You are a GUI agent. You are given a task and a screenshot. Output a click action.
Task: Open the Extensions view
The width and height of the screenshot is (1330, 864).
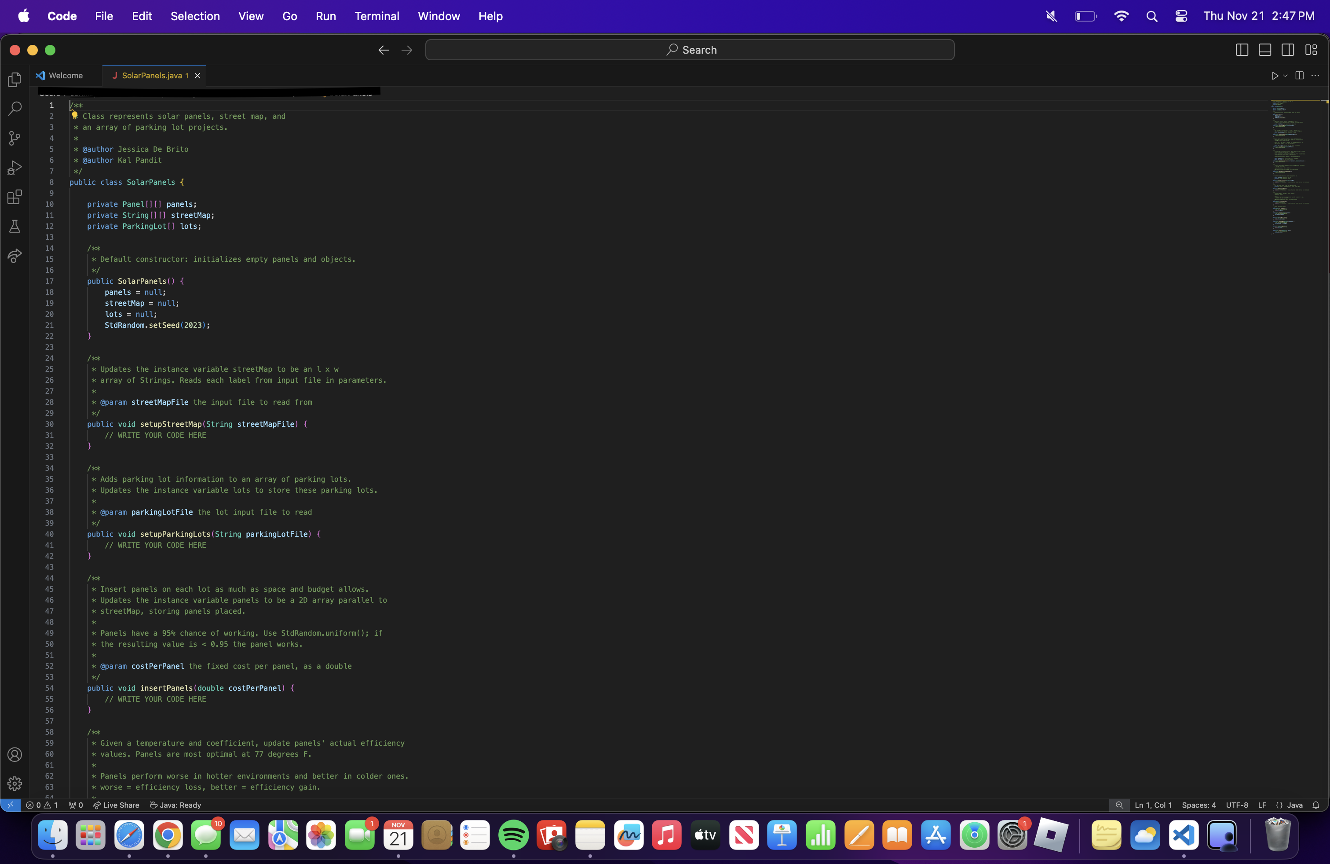15,197
